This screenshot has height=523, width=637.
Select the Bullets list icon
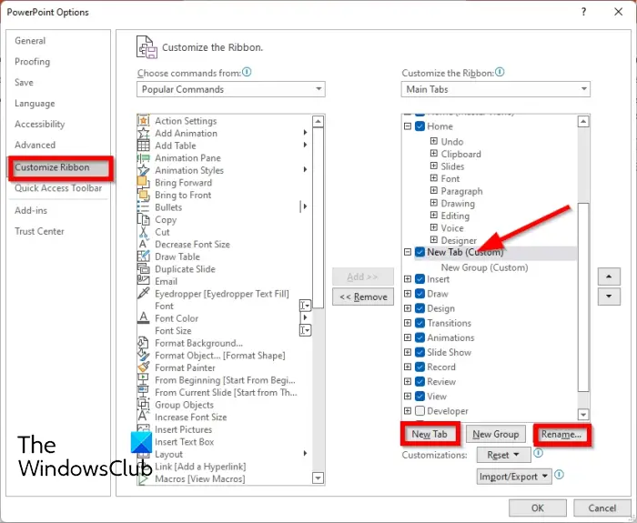(143, 207)
